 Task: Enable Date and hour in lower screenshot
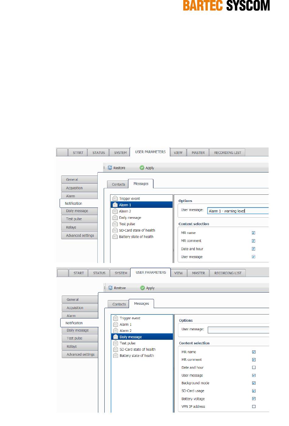coord(254,367)
